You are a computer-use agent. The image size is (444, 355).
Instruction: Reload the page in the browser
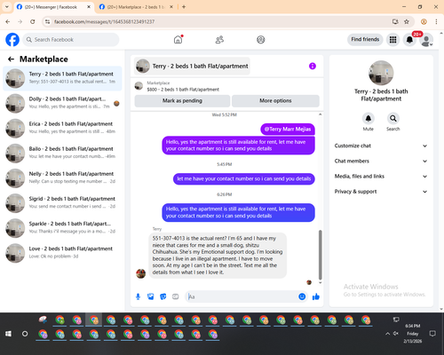(x=33, y=21)
